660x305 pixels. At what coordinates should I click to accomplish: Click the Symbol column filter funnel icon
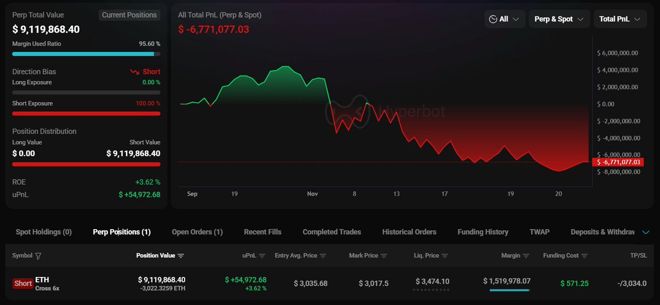pos(39,256)
